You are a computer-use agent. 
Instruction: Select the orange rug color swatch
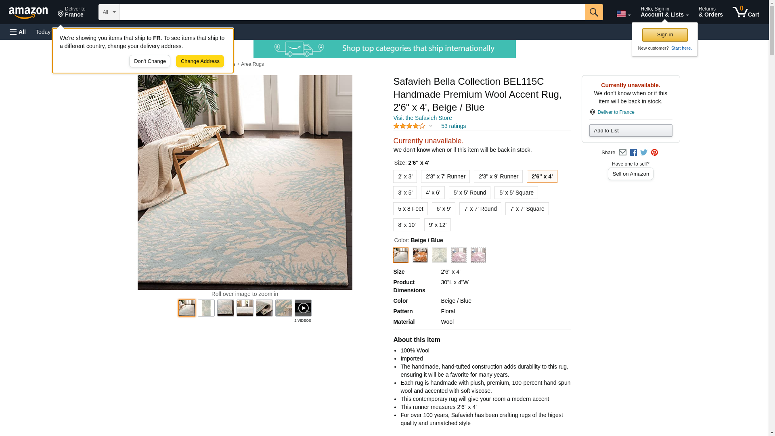(x=420, y=255)
